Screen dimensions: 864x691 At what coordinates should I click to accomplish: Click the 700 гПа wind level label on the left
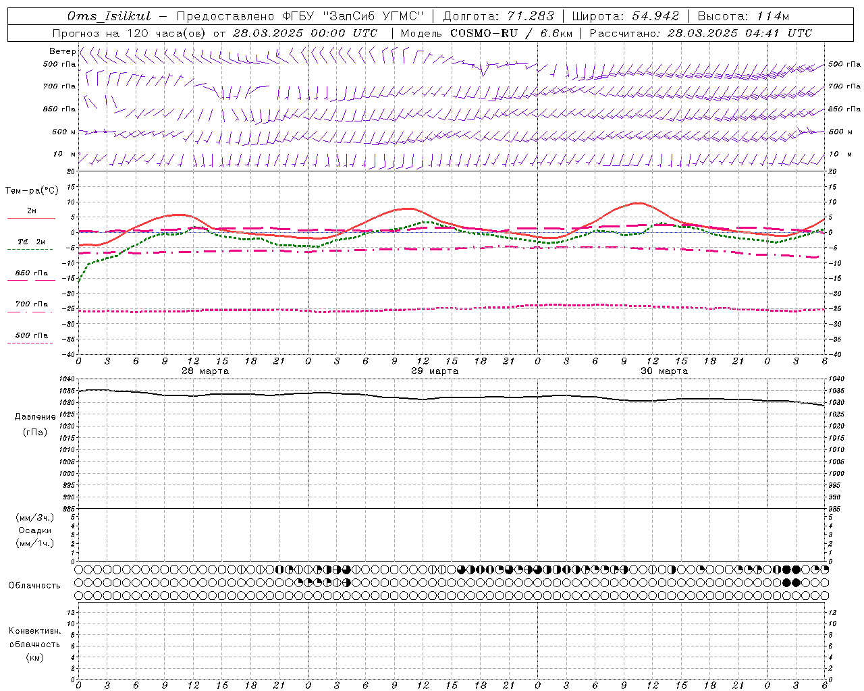point(59,86)
